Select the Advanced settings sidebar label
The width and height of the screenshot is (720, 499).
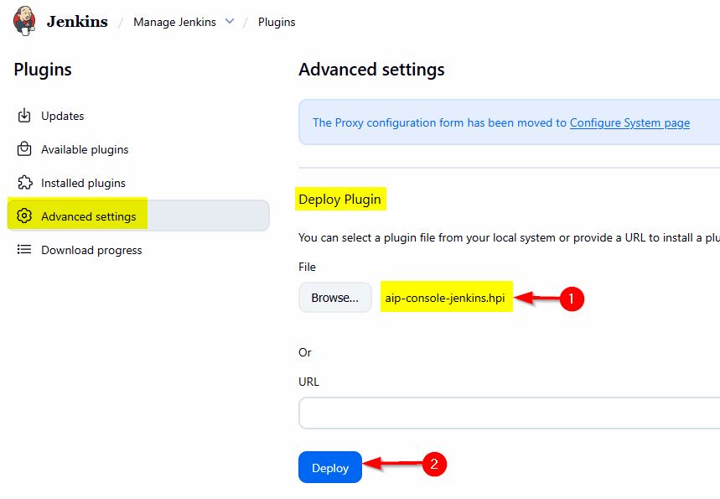click(x=88, y=216)
